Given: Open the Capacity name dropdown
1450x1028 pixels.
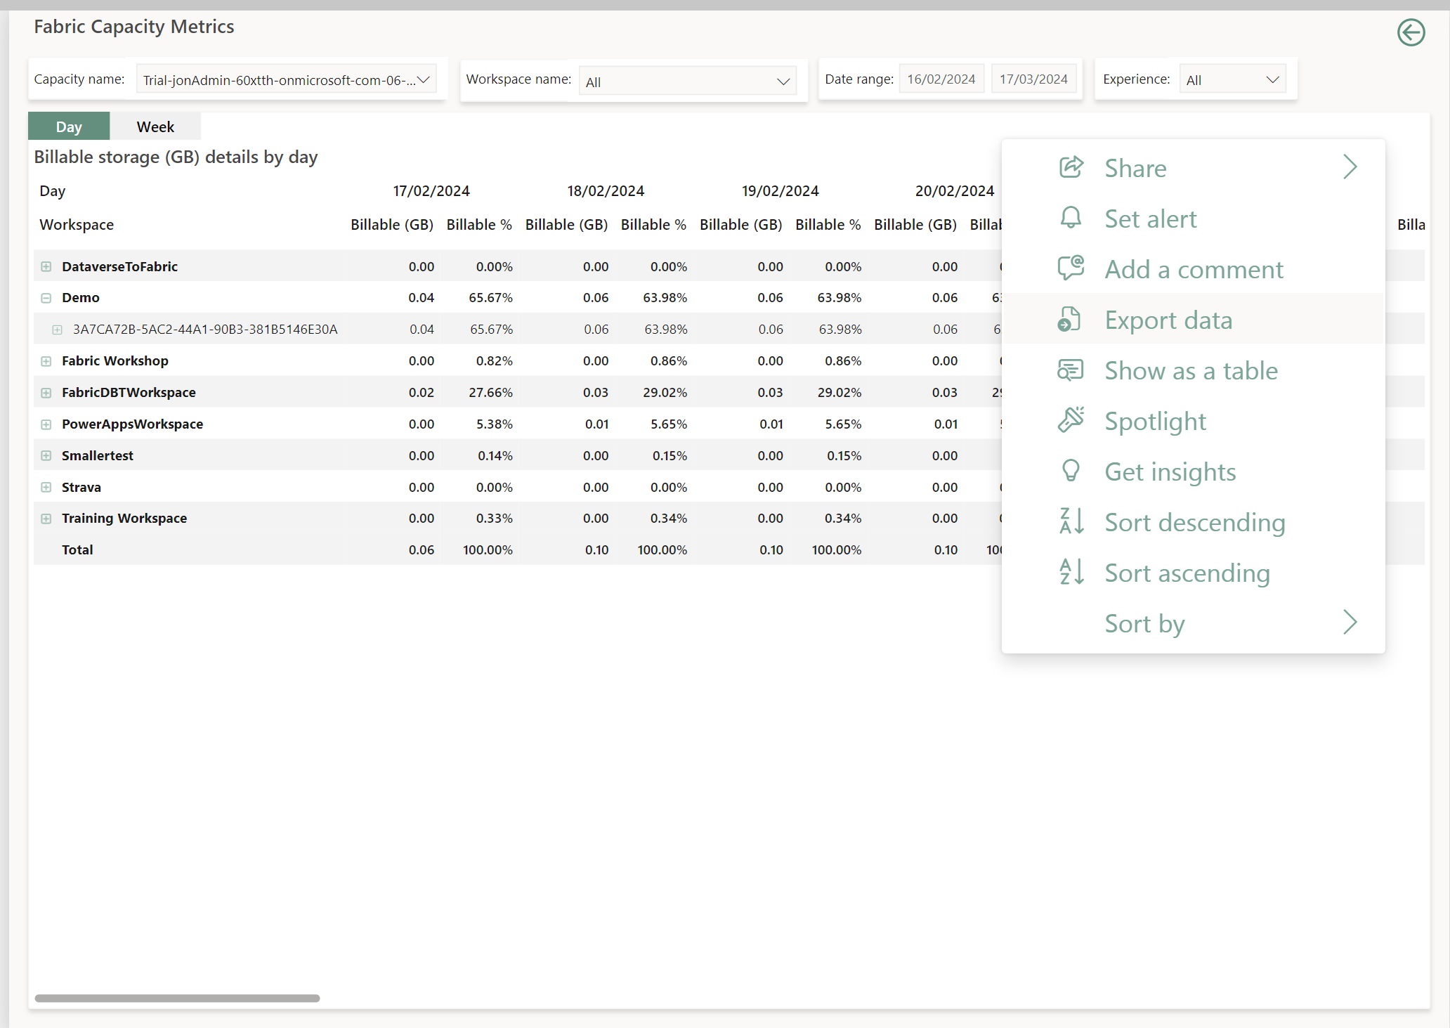Looking at the screenshot, I should [x=424, y=79].
